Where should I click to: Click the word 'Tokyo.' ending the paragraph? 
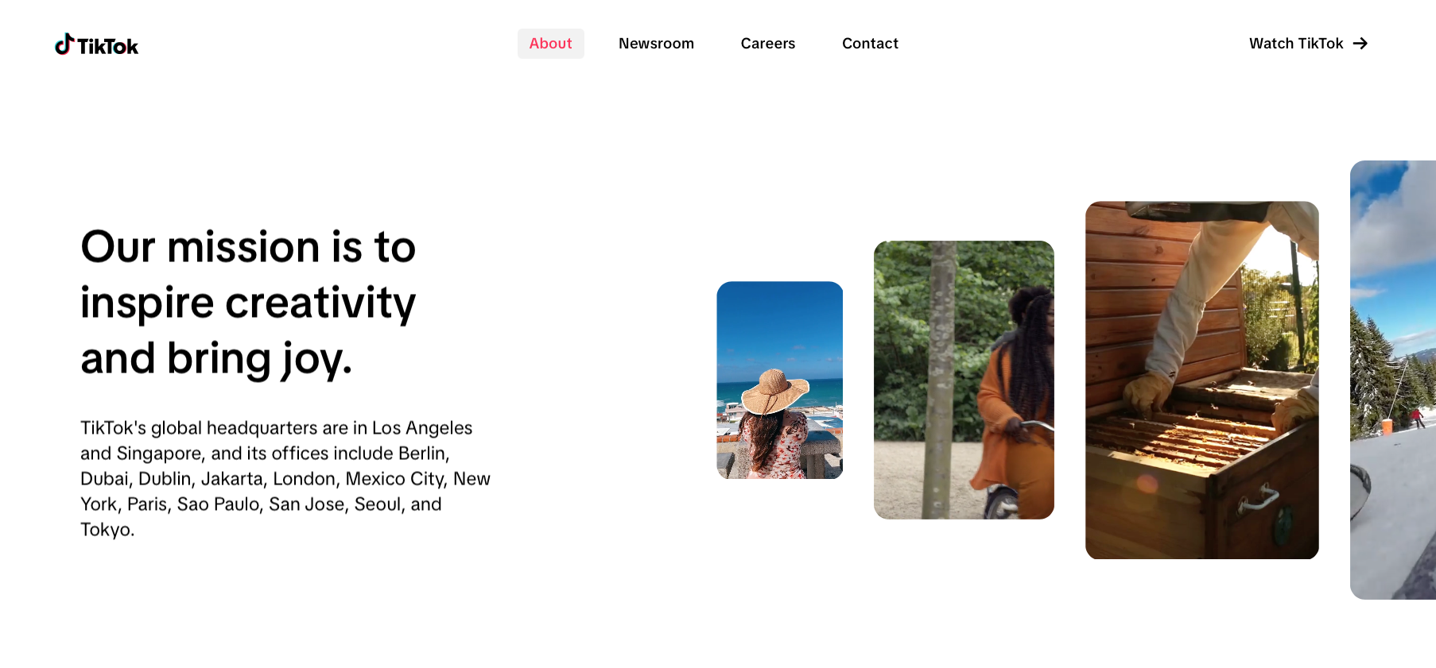click(107, 530)
